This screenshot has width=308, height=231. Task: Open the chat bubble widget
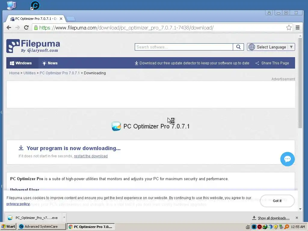pyautogui.click(x=287, y=159)
